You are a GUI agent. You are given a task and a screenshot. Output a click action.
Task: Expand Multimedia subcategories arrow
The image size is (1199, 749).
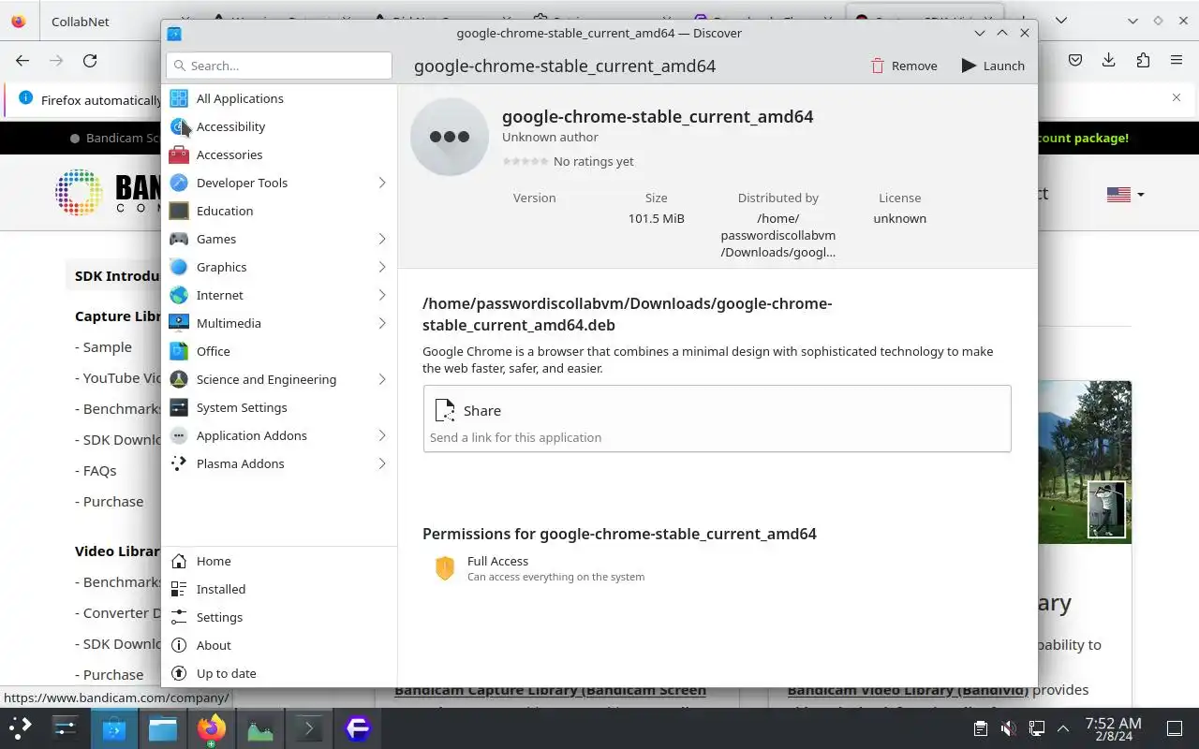point(382,323)
